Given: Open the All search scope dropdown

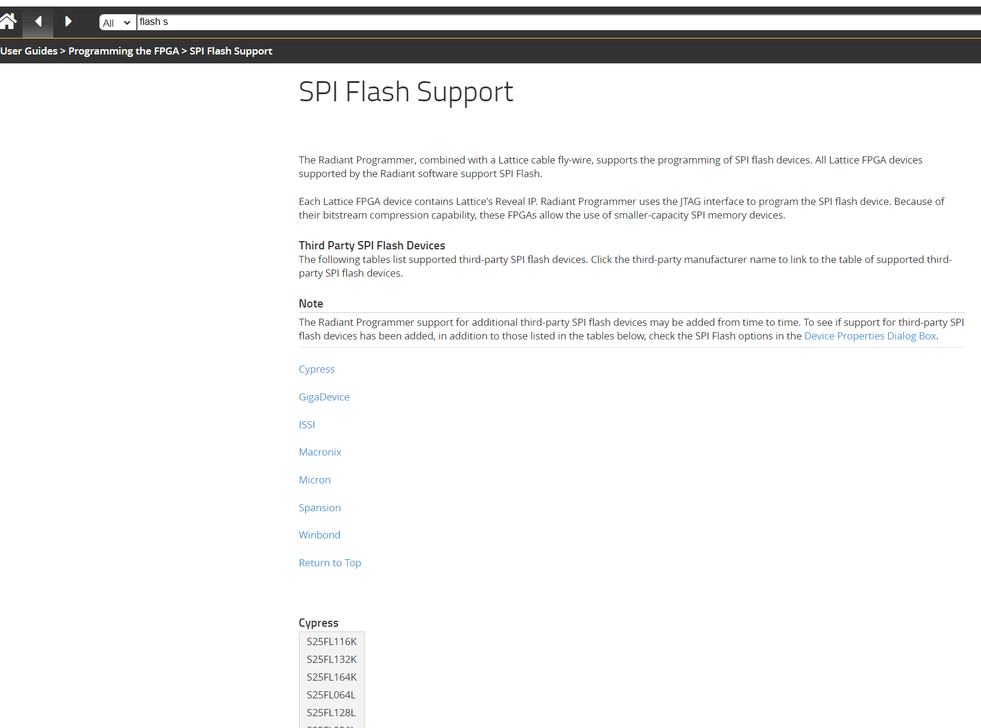Looking at the screenshot, I should [x=117, y=23].
